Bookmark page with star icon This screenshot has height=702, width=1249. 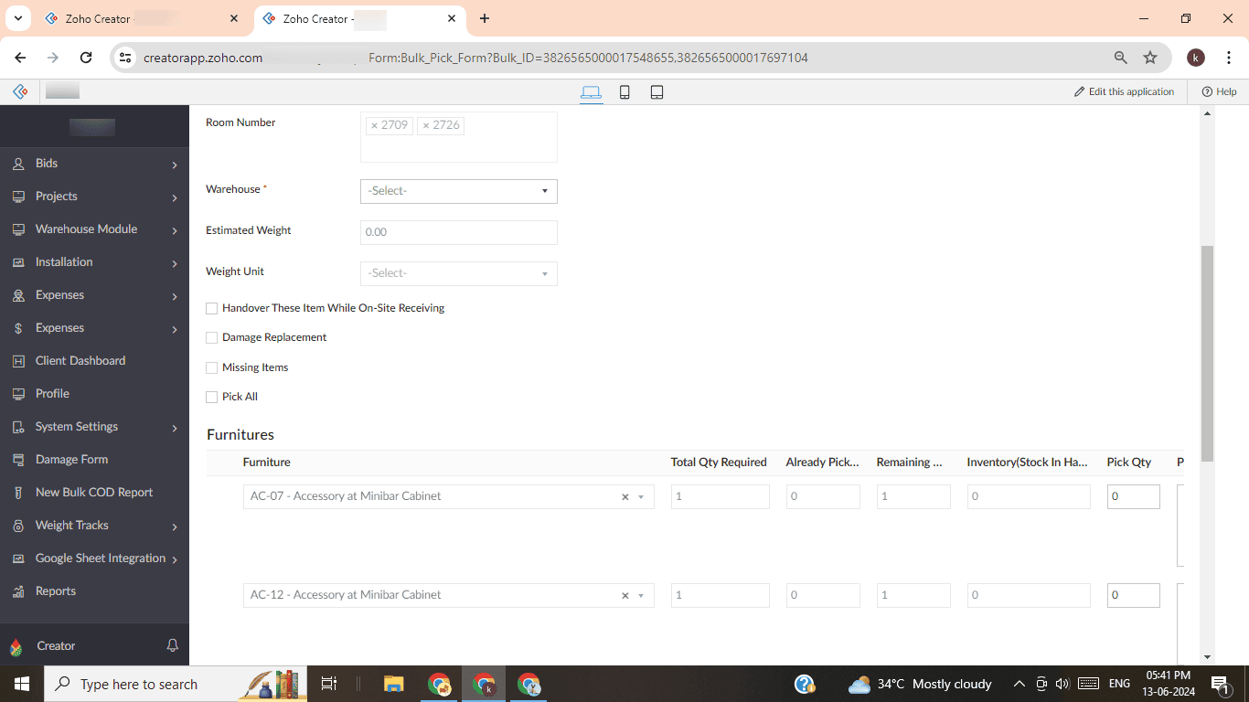pyautogui.click(x=1150, y=58)
